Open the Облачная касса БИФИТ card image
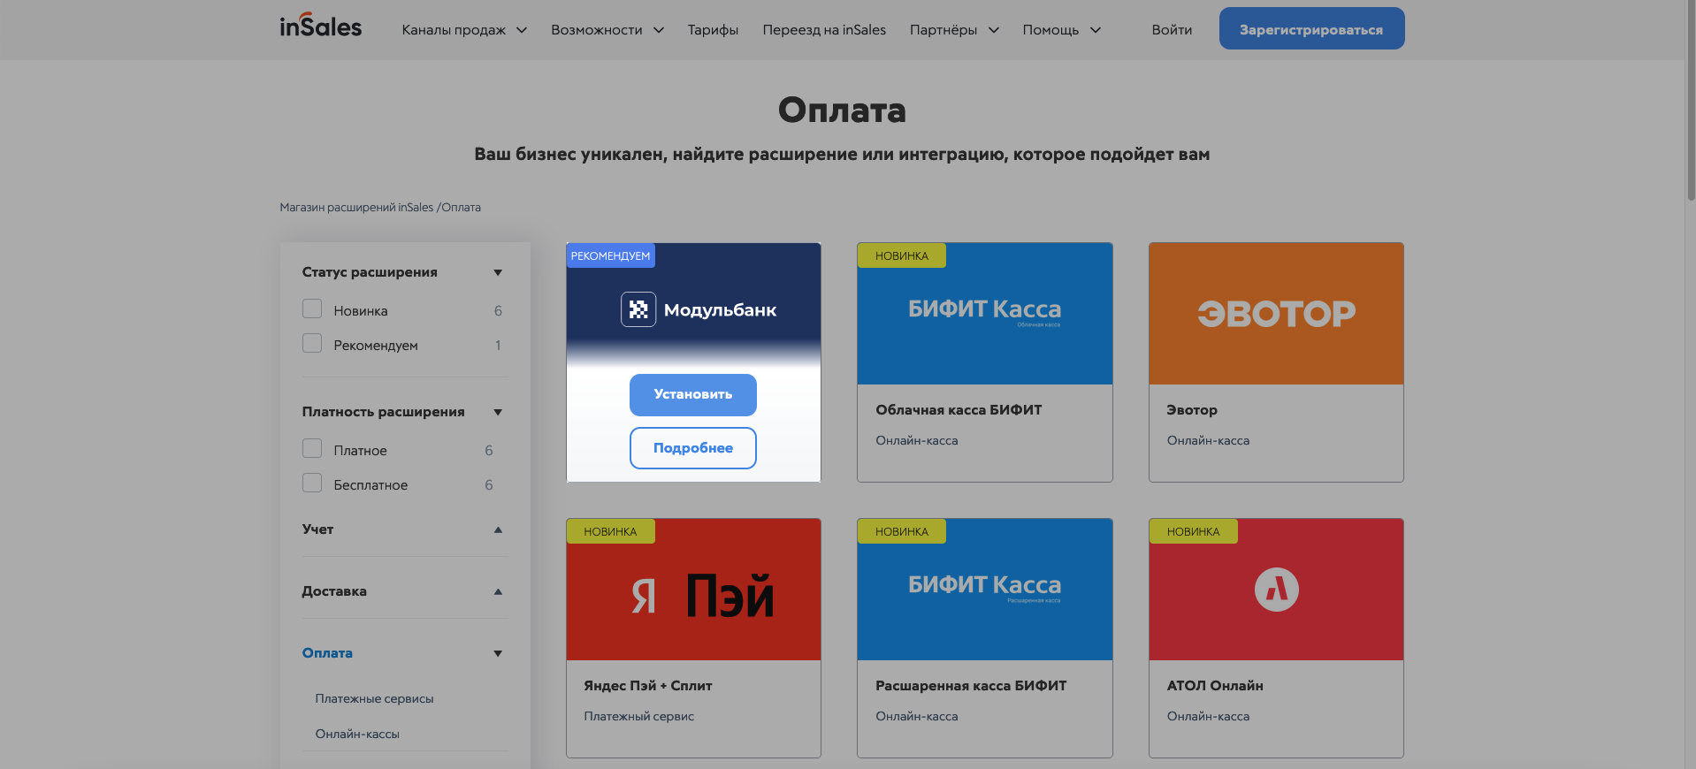 pyautogui.click(x=985, y=314)
